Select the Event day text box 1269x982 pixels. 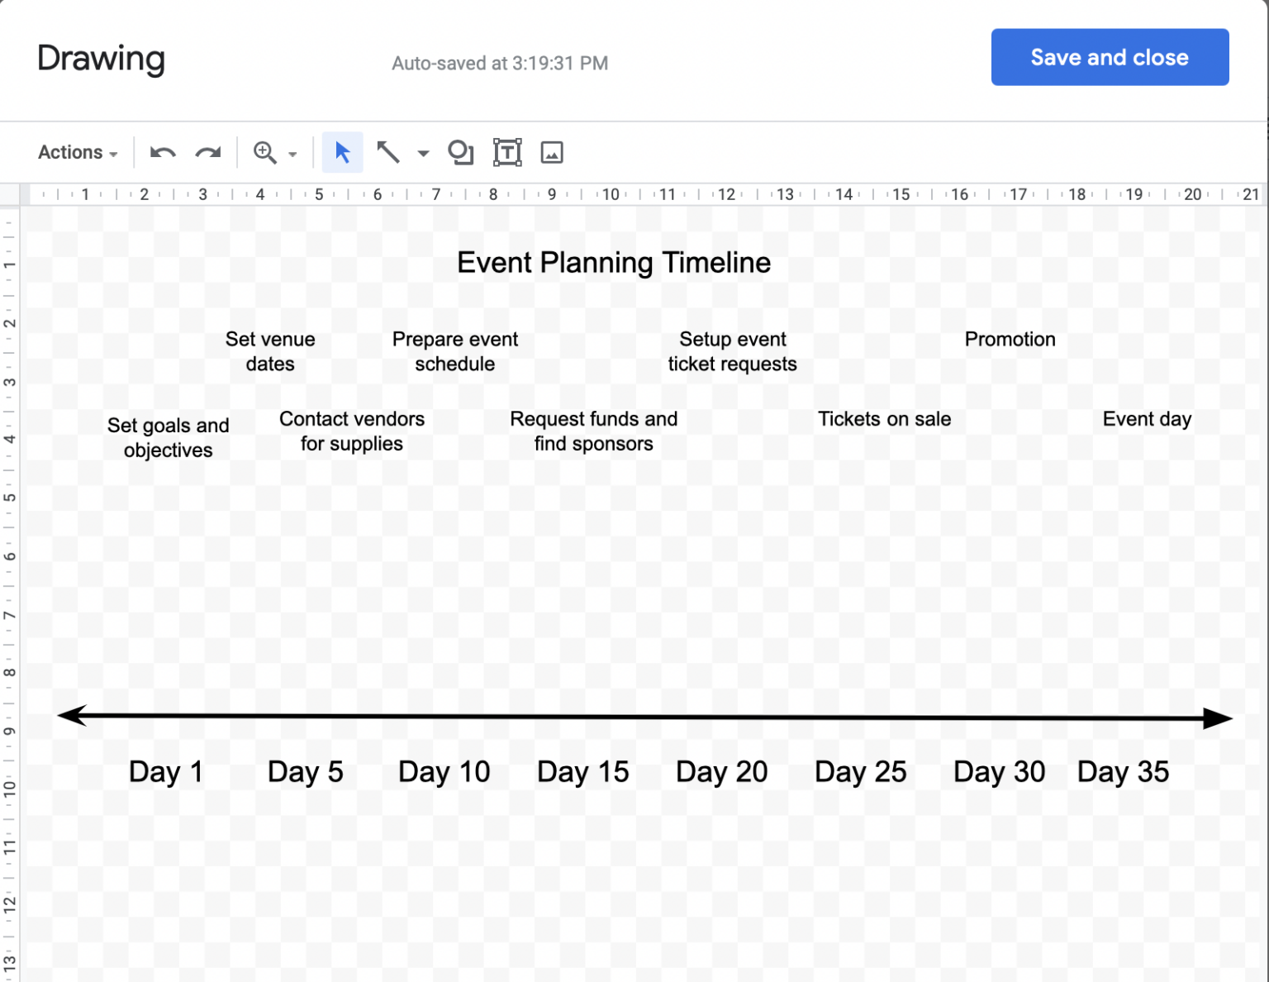pos(1146,419)
